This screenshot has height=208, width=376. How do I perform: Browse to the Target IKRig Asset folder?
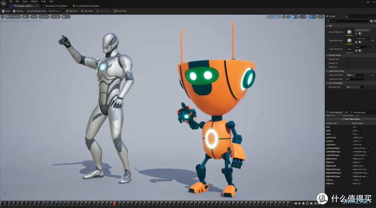(x=360, y=42)
